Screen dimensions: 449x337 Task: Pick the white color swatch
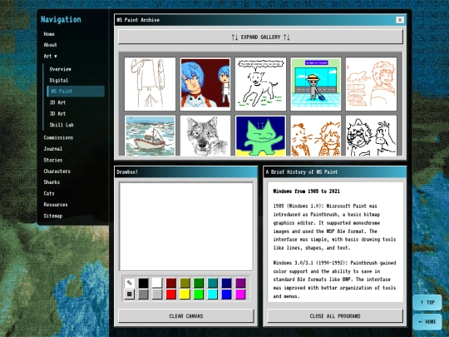pyautogui.click(x=157, y=283)
